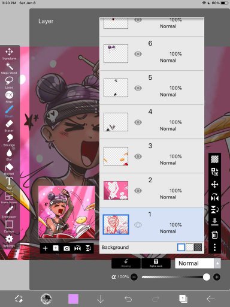Open the FX Filter tool
Screen dimensions: 230x307
click(9, 97)
